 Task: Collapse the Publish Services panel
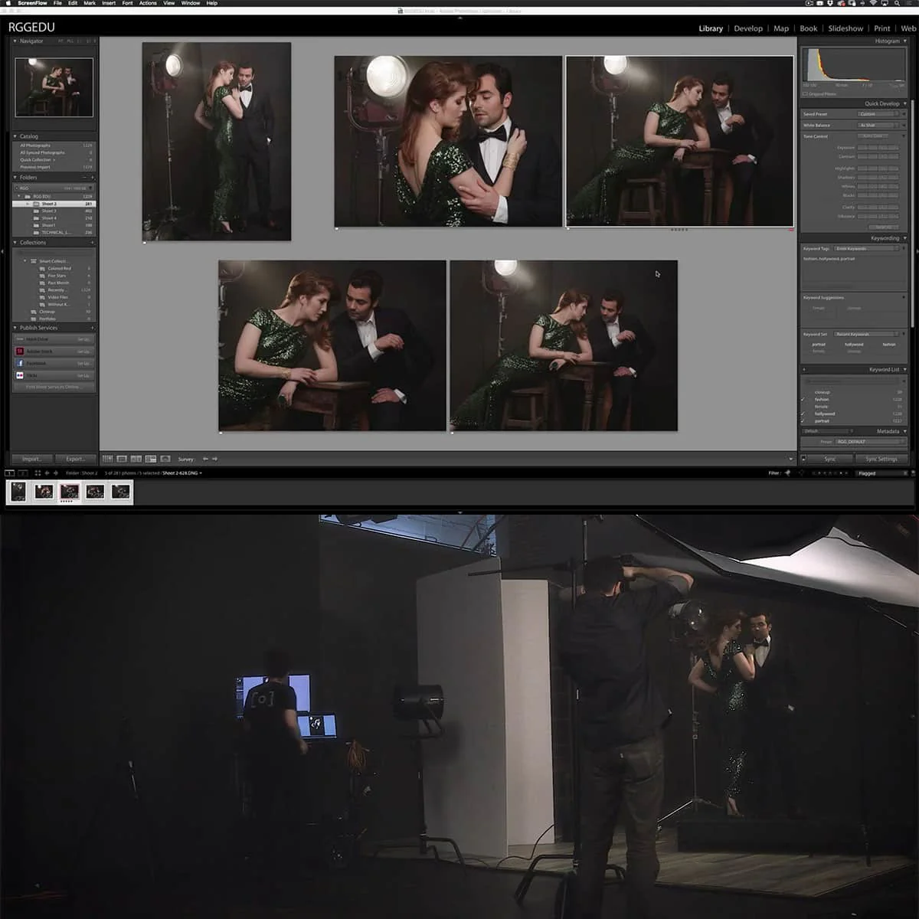coord(15,327)
